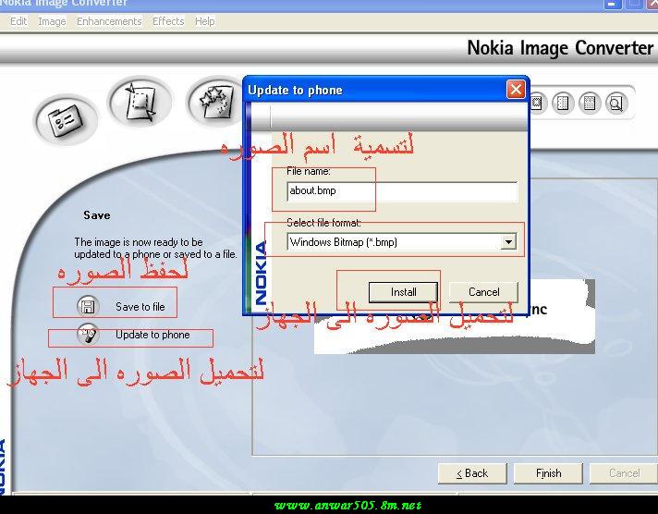Open the Edit menu
The height and width of the screenshot is (514, 658).
coord(18,21)
